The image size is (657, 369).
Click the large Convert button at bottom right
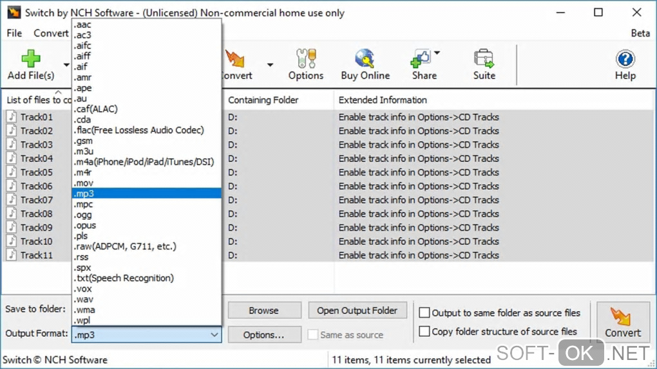click(x=623, y=322)
